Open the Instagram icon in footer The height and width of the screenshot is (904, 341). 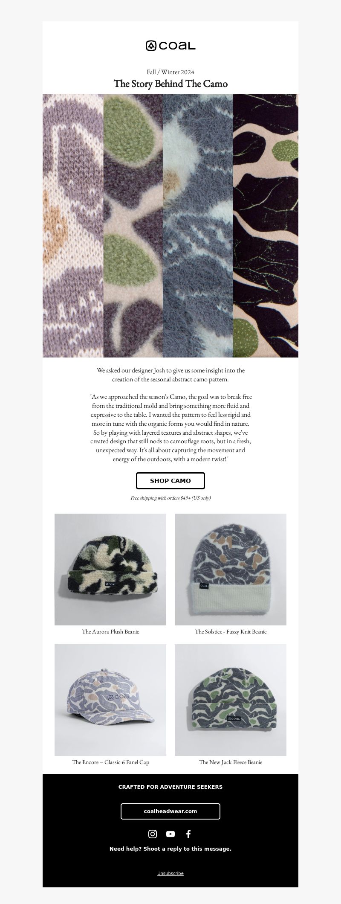coord(153,834)
